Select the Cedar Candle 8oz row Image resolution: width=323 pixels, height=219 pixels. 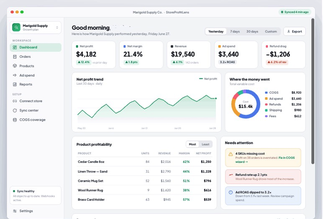point(144,162)
